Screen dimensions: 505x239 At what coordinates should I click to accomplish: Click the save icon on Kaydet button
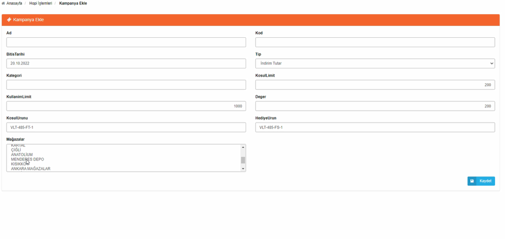(472, 181)
